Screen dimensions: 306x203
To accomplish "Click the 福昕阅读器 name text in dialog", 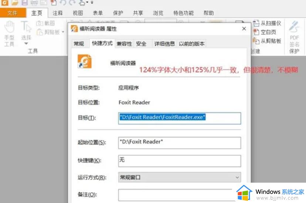I will click(x=123, y=63).
